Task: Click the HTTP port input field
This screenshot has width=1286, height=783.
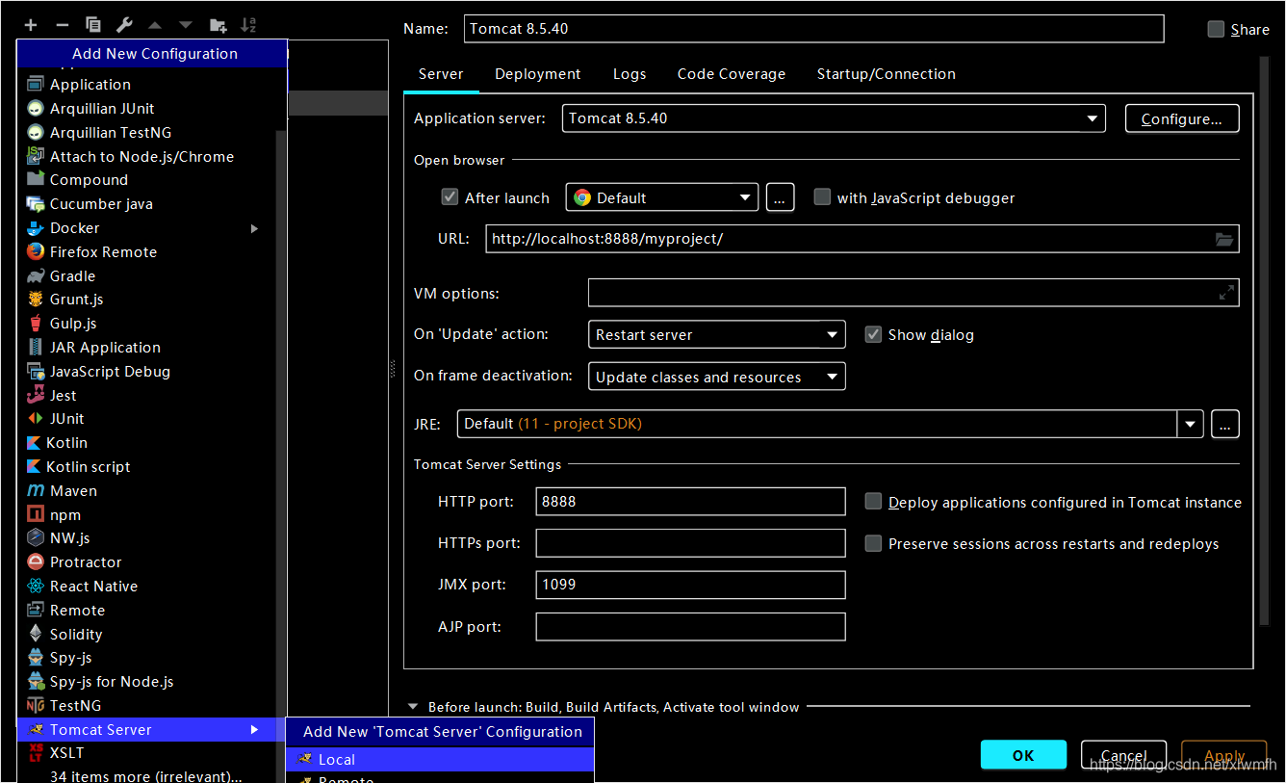Action: (691, 502)
